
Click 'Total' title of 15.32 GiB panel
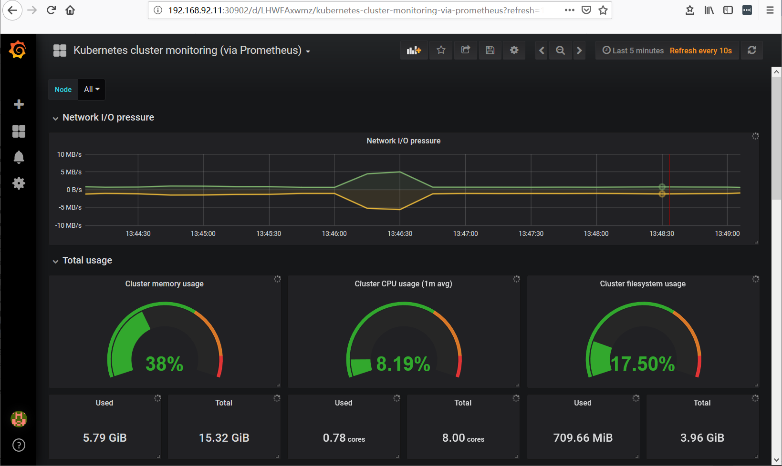224,403
